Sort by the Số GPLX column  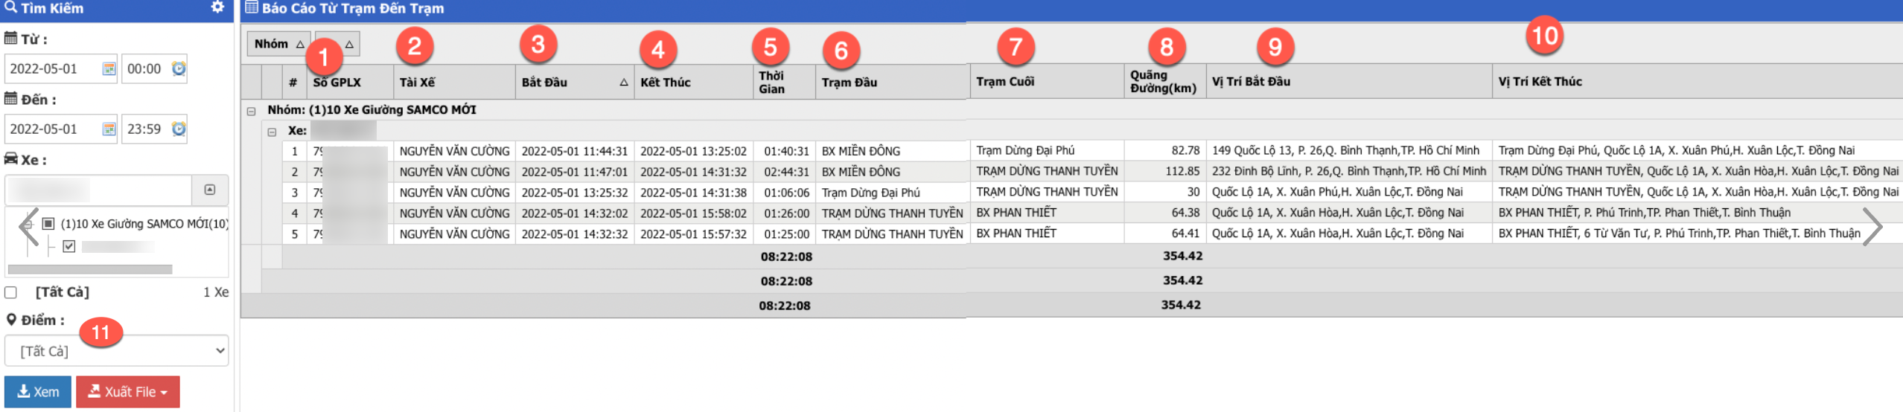[350, 83]
